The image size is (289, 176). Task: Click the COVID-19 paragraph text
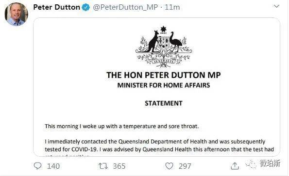click(x=159, y=148)
